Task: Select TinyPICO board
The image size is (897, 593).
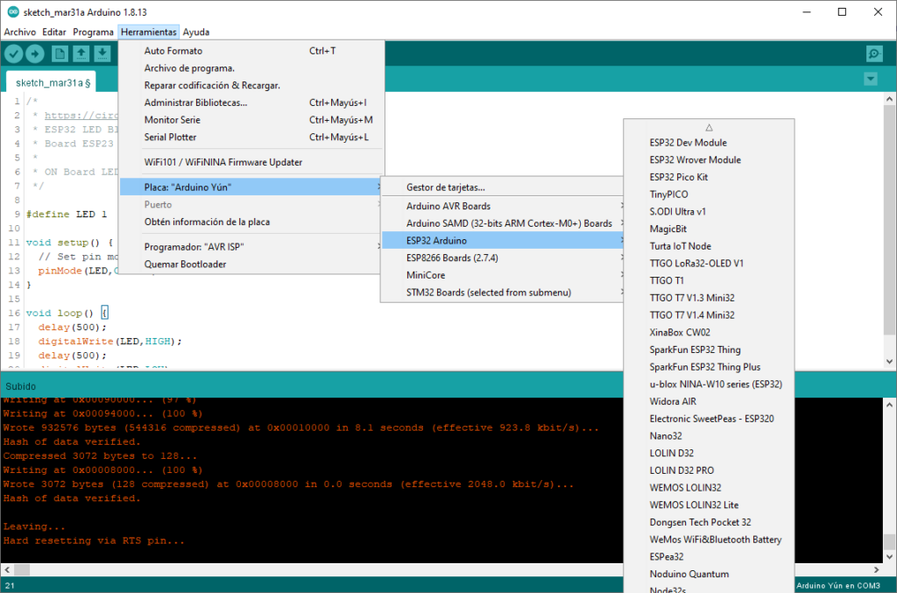Action: pyautogui.click(x=709, y=194)
